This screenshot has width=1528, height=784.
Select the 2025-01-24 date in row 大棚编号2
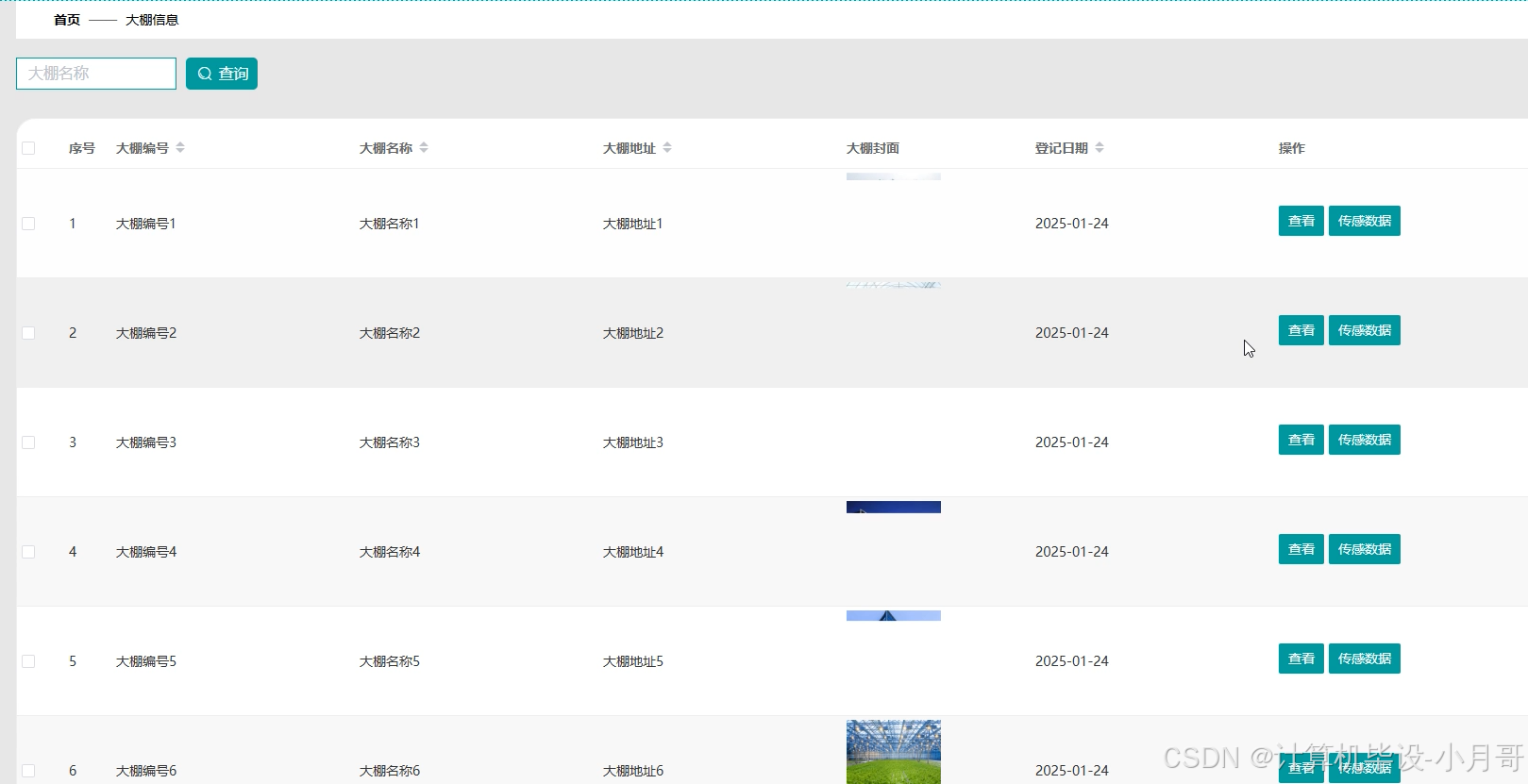[x=1072, y=333]
